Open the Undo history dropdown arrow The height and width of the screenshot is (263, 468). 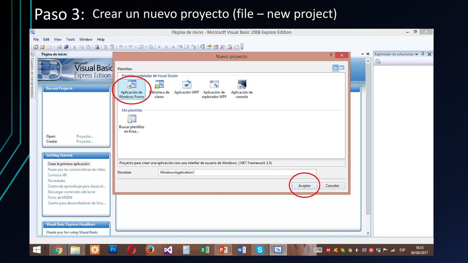126,47
